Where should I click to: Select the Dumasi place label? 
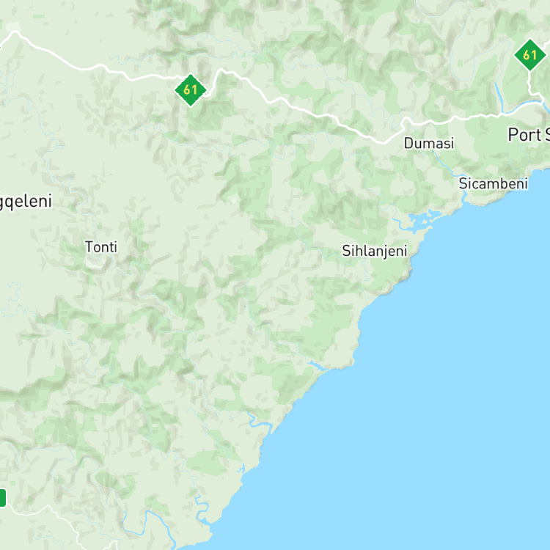429,143
